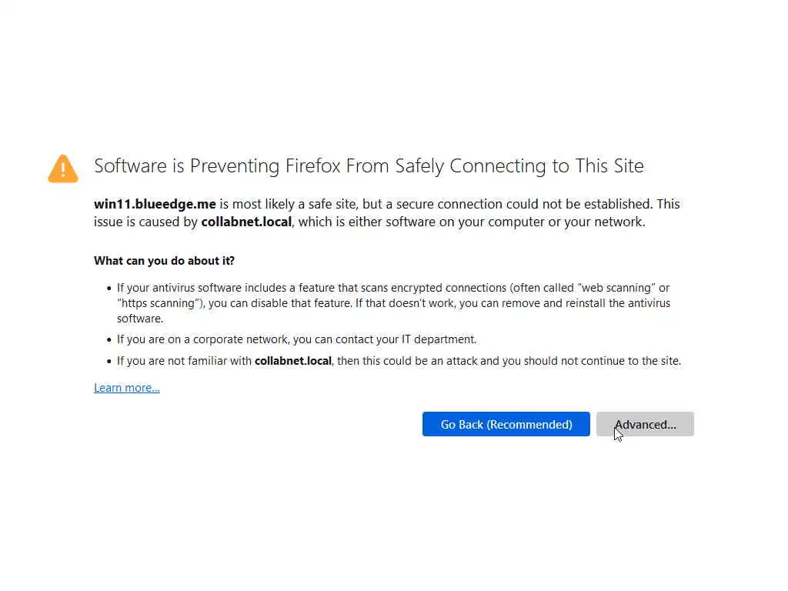Click the Go Back (Recommended) button
Screen dimensions: 788x591
(x=506, y=424)
